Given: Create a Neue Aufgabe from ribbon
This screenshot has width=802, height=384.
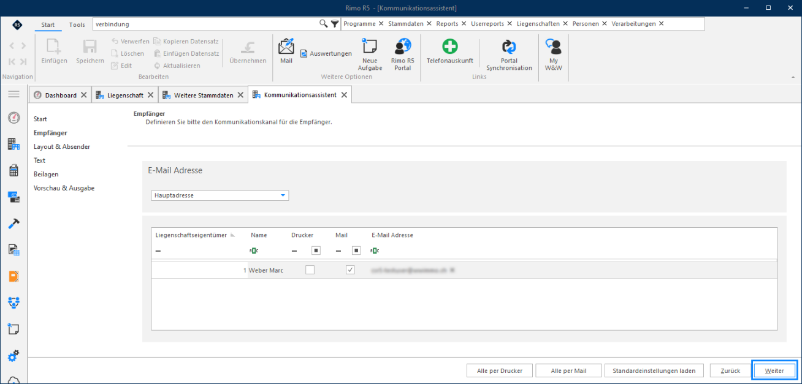Looking at the screenshot, I should tap(370, 55).
